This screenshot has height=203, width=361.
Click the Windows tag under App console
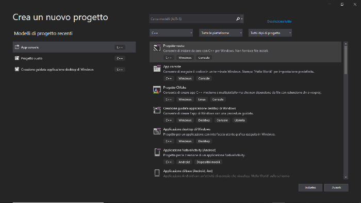coord(185,78)
